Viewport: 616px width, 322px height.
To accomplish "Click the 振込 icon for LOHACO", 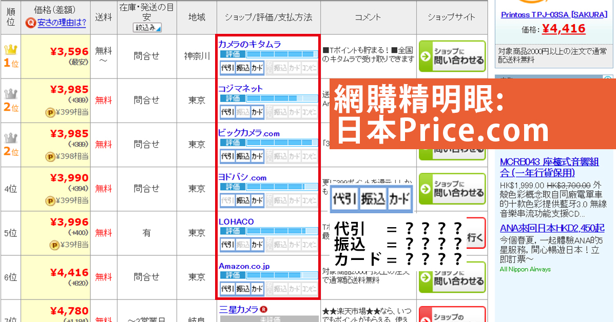I will point(242,245).
